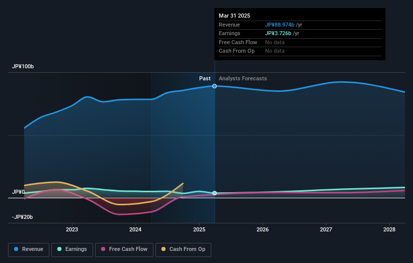The width and height of the screenshot is (413, 263).
Task: Click the 2026 x-axis label
Action: pyautogui.click(x=263, y=230)
